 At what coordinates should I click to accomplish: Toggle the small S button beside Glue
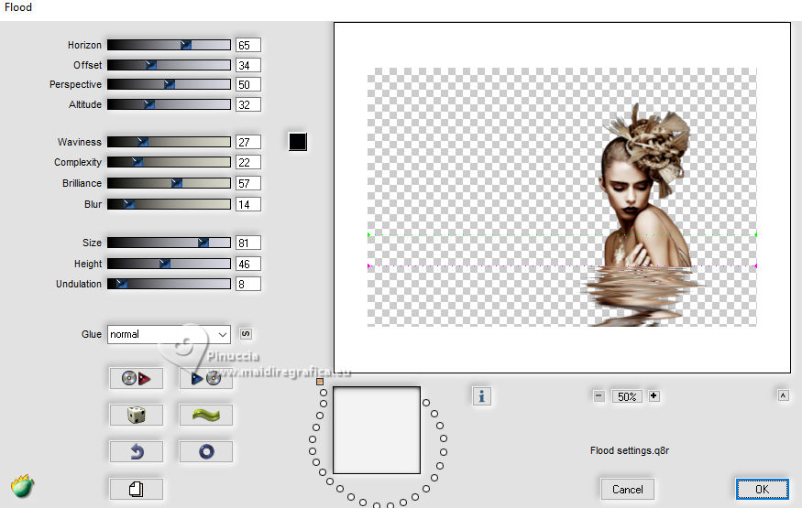(245, 334)
